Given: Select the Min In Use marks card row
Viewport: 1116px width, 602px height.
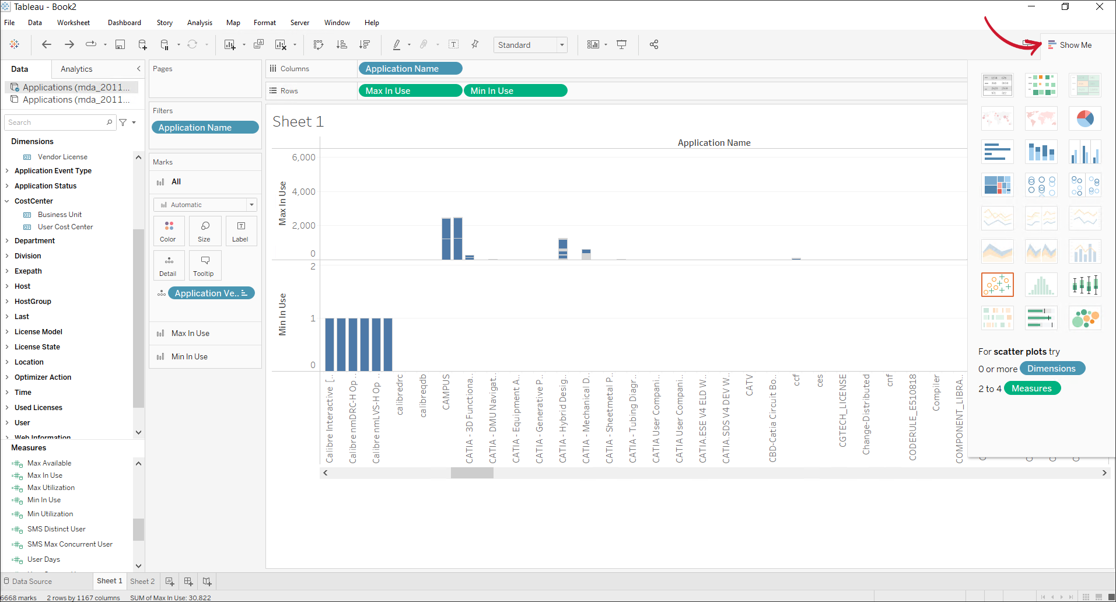Looking at the screenshot, I should pyautogui.click(x=205, y=356).
